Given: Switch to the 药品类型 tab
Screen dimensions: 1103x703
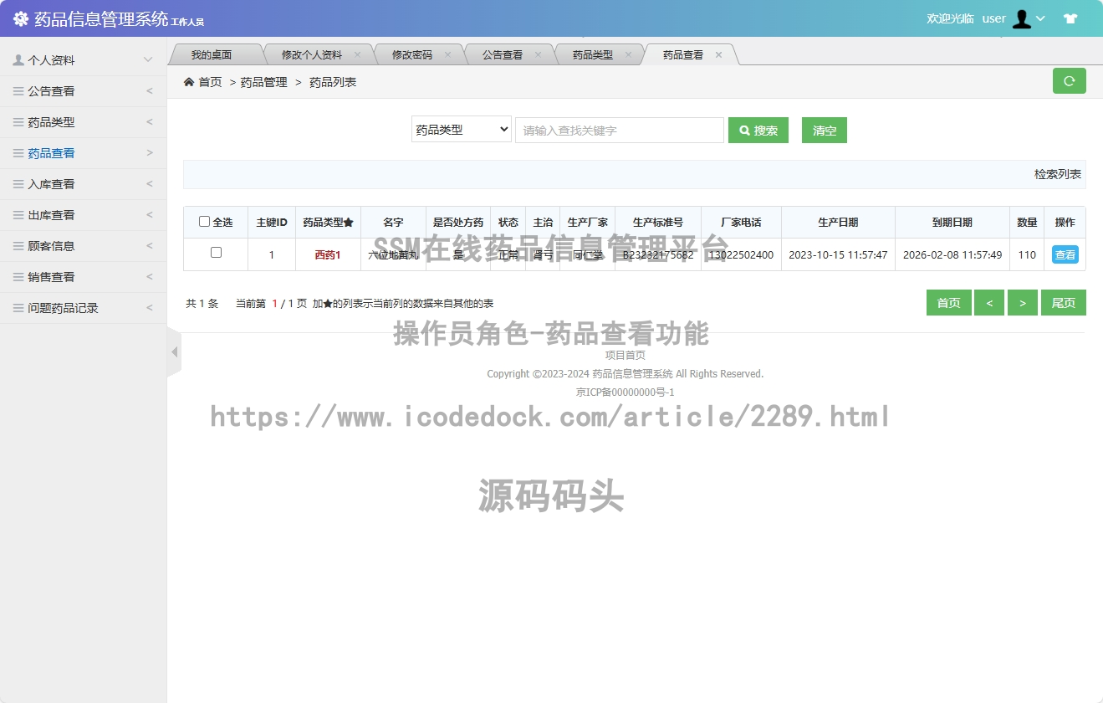Looking at the screenshot, I should [593, 55].
